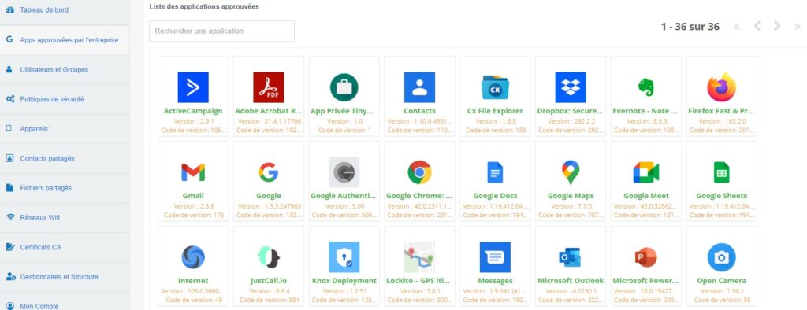The height and width of the screenshot is (310, 807).
Task: Select the Knox Deployment shield icon
Action: tap(344, 257)
